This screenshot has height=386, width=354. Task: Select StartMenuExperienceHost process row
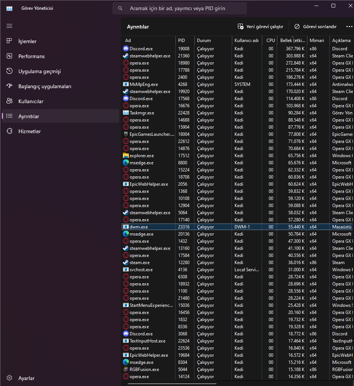(238, 305)
